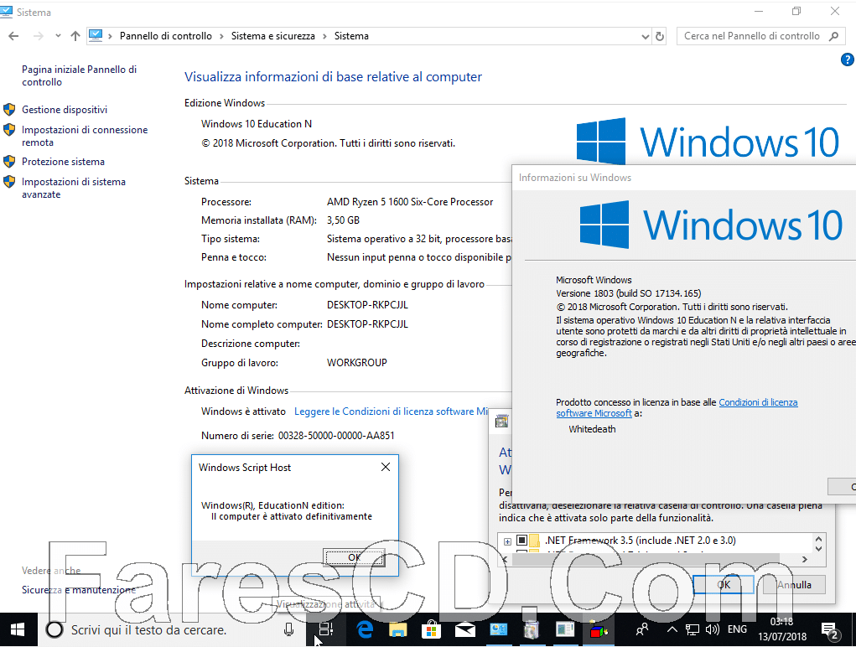856x647 pixels.
Task: Click the .NET Framework 3.5 folder icon
Action: pyautogui.click(x=535, y=541)
